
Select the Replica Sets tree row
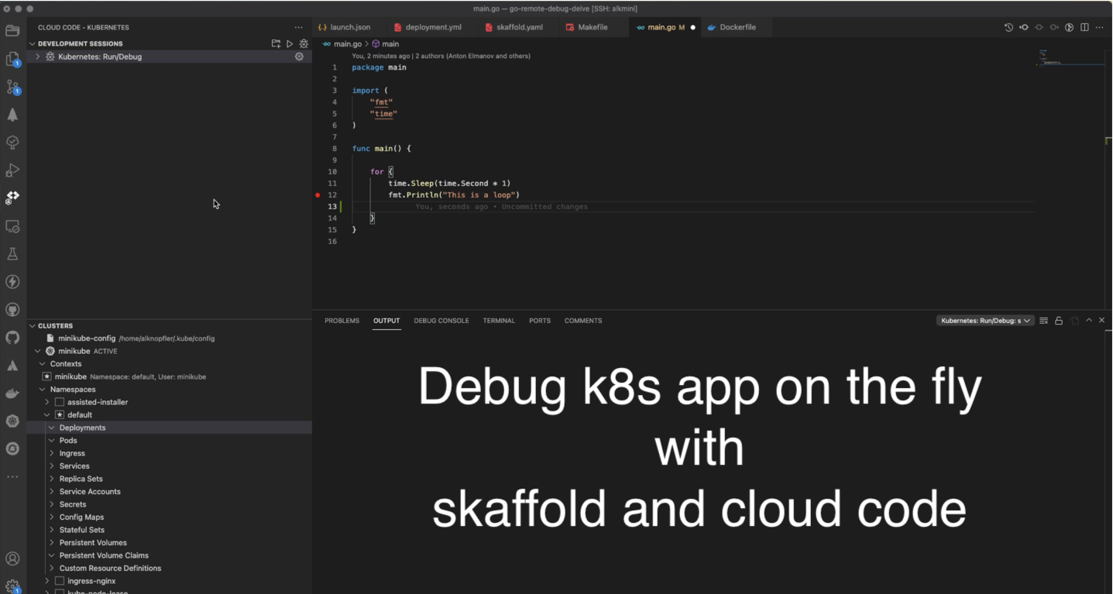(x=169, y=479)
